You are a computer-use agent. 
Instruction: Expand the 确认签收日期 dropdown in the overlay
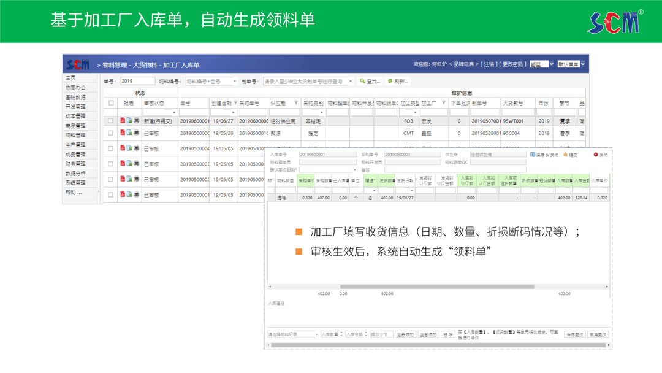(x=354, y=168)
